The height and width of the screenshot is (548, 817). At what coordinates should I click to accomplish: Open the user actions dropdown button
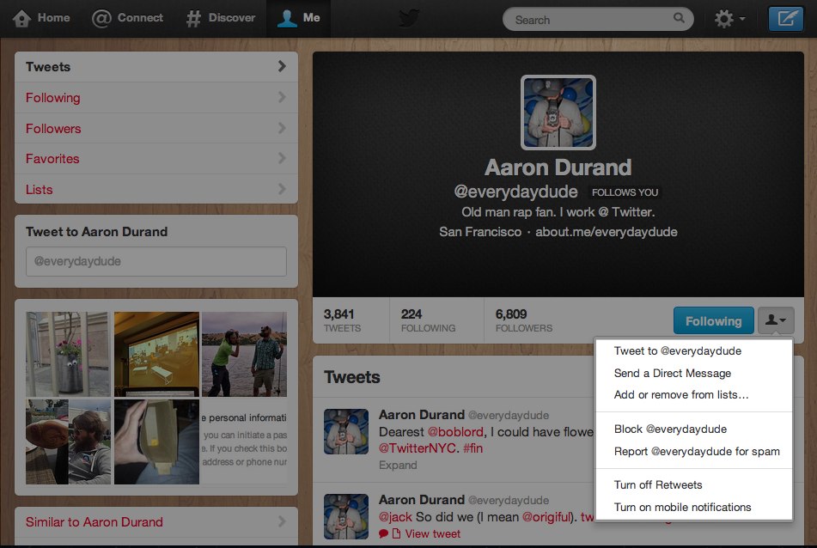pos(776,320)
